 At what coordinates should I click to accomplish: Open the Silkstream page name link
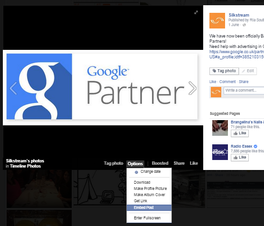[x=239, y=15]
